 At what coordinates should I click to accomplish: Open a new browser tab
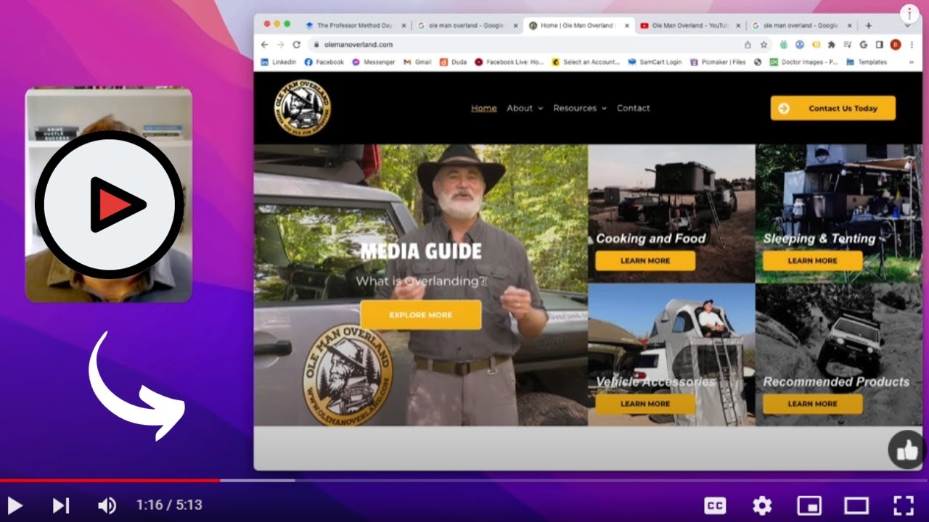[x=868, y=25]
